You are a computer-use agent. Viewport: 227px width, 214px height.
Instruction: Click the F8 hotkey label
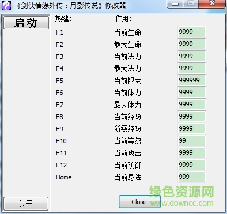tap(59, 117)
